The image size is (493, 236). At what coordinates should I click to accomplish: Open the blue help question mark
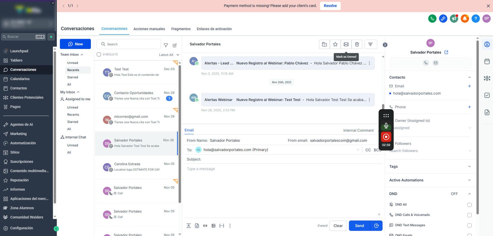tap(475, 18)
